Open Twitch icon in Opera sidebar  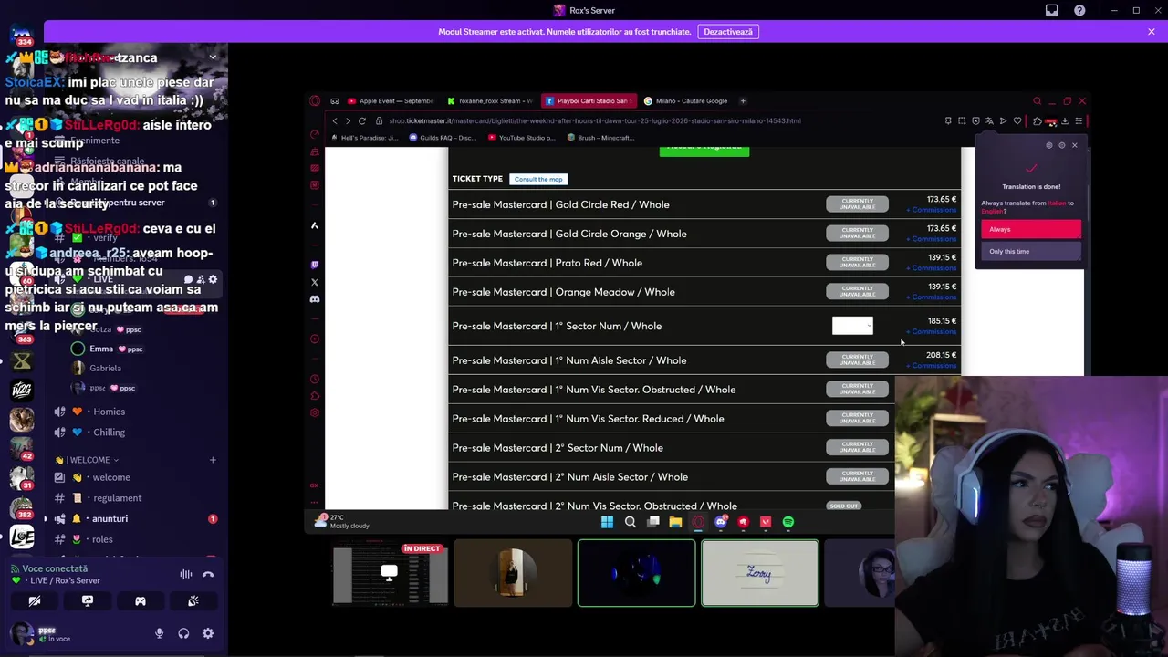point(315,265)
